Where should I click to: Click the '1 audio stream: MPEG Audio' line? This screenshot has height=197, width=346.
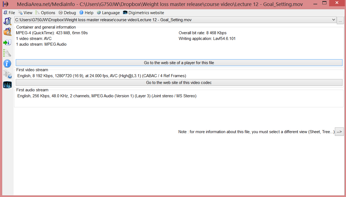41,44
